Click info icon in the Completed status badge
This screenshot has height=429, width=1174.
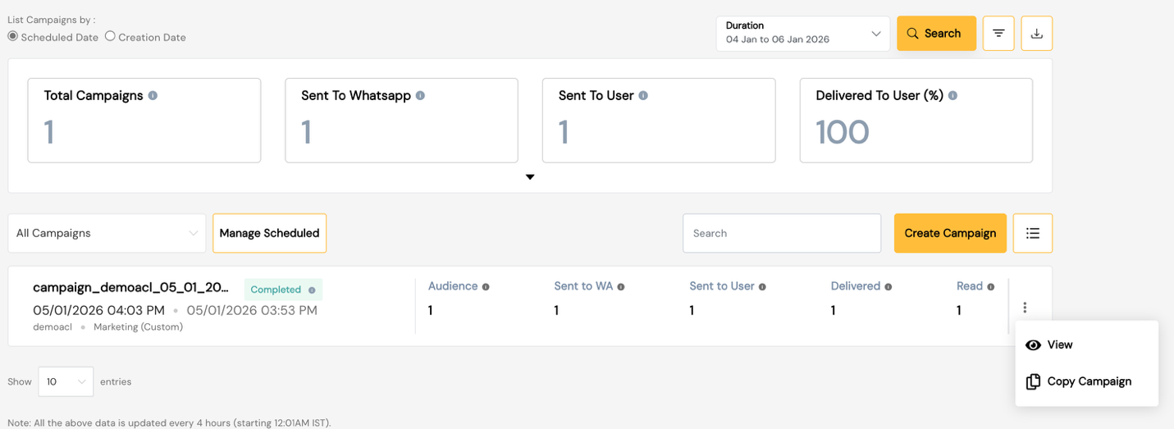pos(312,290)
